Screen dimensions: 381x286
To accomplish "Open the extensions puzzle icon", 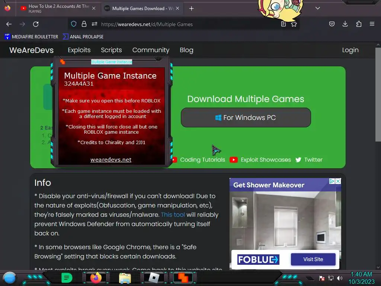I will 359,24.
